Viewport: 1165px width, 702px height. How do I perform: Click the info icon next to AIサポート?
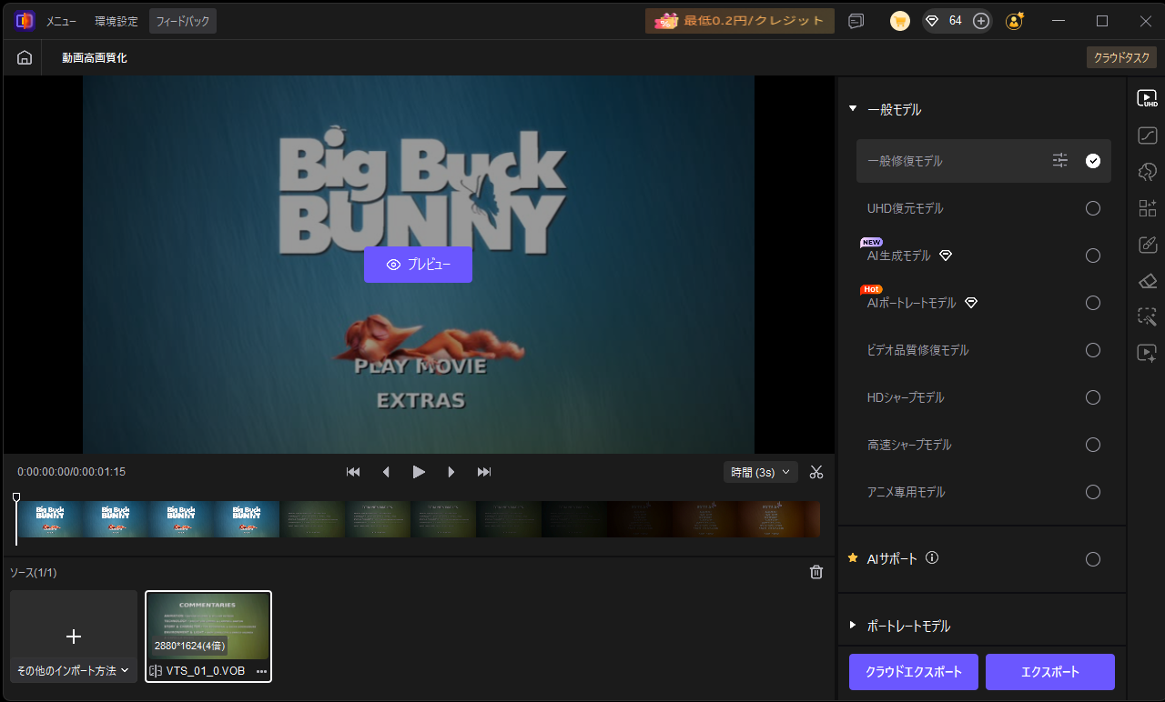[932, 558]
